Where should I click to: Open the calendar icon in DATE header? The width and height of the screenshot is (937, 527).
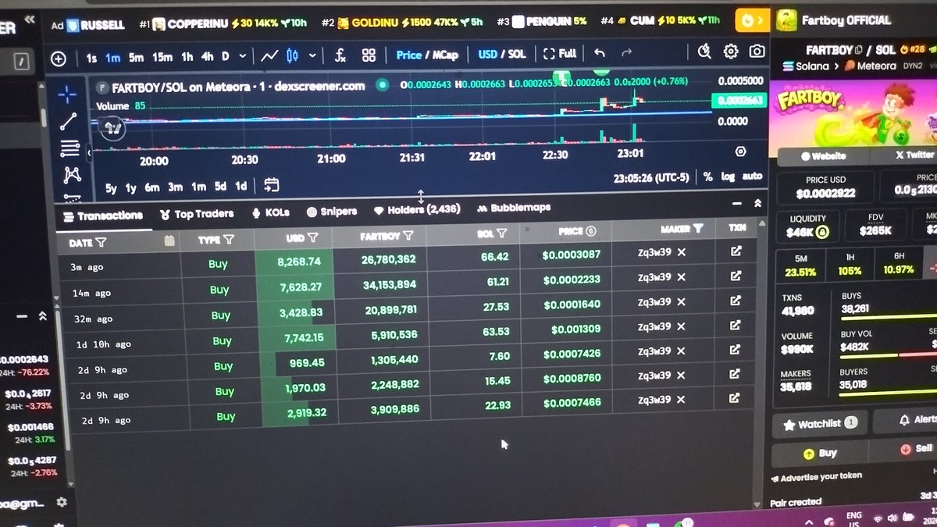point(169,241)
